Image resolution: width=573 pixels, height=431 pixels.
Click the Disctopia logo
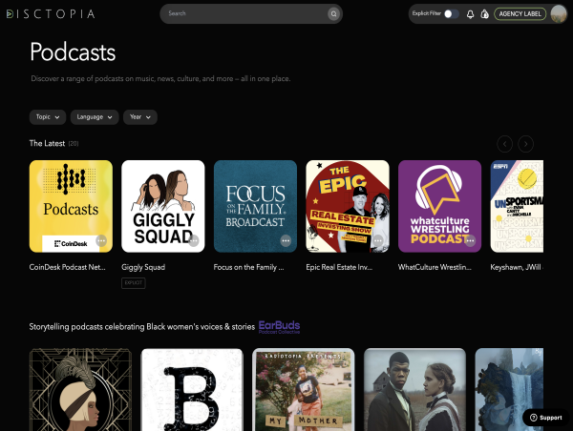(51, 14)
